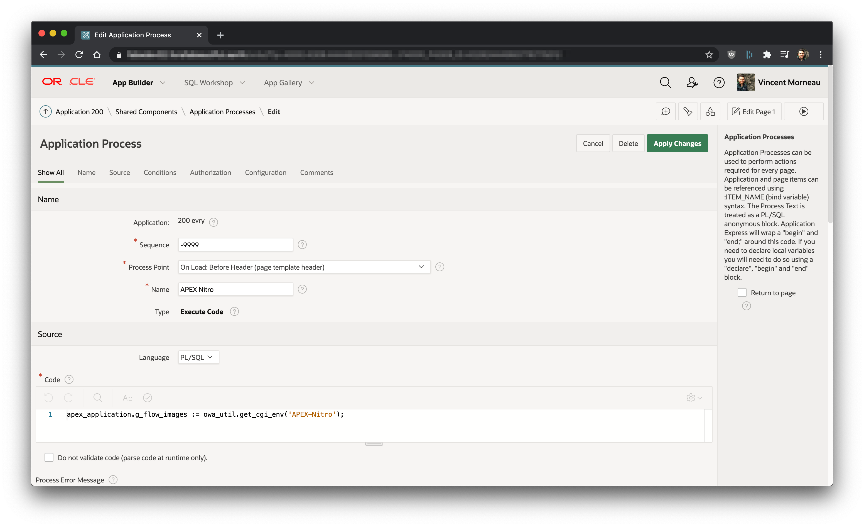Viewport: 864px width, 527px height.
Task: Click the Apply Changes button
Action: pyautogui.click(x=677, y=143)
